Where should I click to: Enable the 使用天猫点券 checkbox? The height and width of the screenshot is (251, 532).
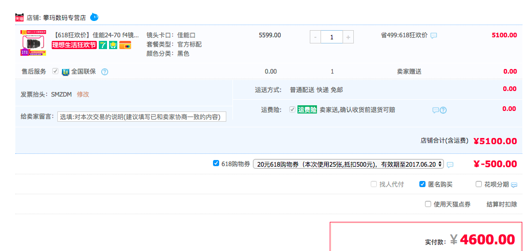click(428, 204)
